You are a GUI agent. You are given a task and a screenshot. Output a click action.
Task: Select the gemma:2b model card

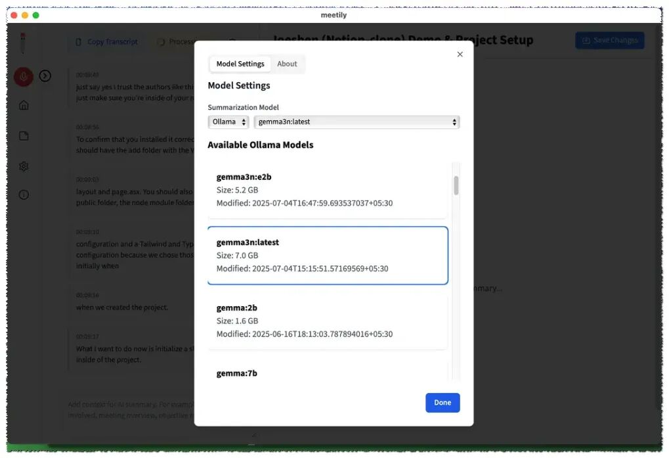pos(328,321)
